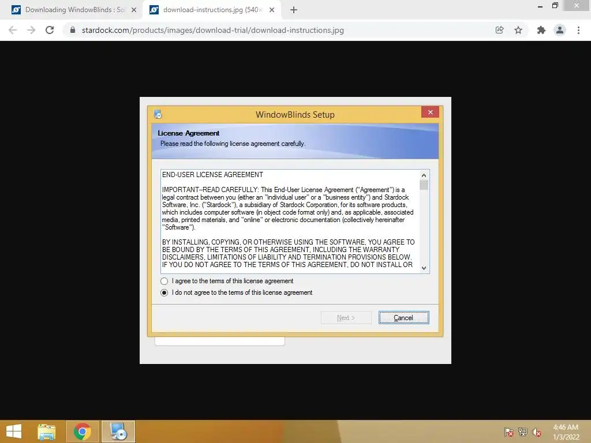
Task: Click the WindowBlinds Setup image
Action: tap(295, 230)
